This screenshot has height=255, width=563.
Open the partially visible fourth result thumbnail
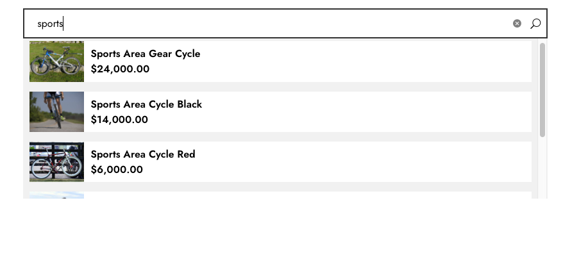pos(56,195)
